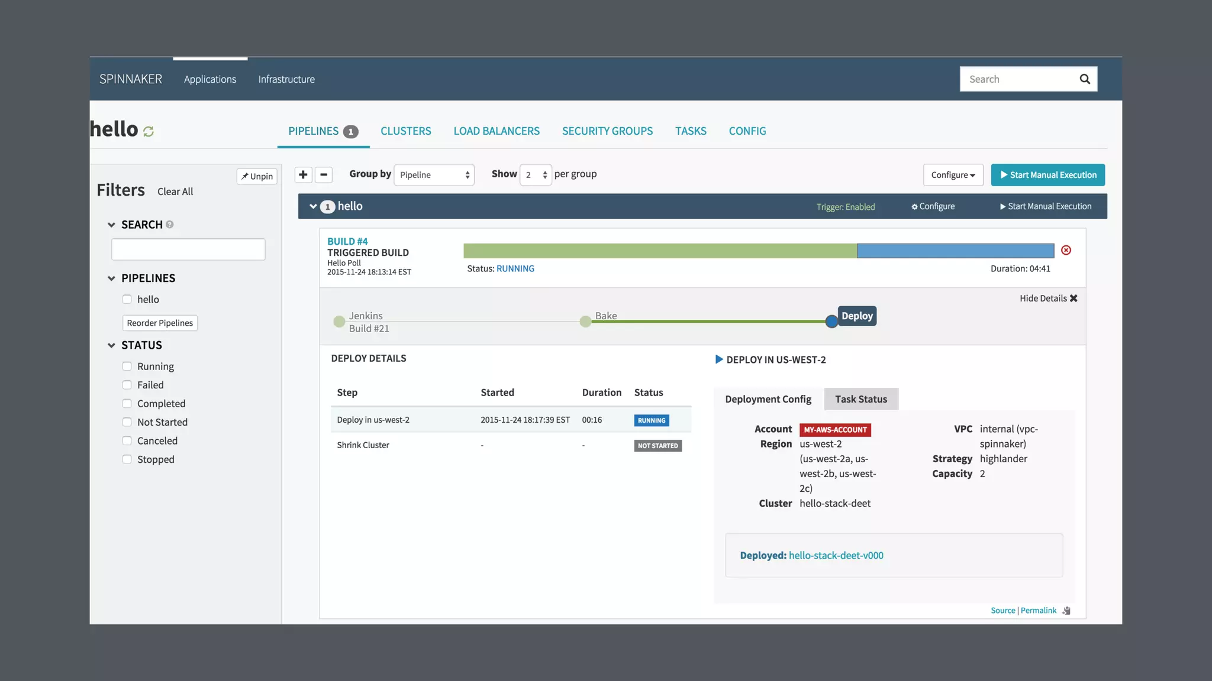Click the search magnifier icon

pyautogui.click(x=1084, y=79)
